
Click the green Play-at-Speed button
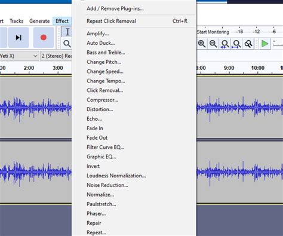(x=265, y=44)
